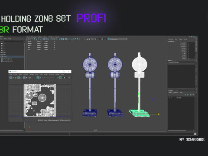Click the Rotate X value field
The image size is (208, 156).
pos(191,48)
